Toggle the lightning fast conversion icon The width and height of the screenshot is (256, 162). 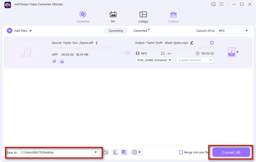coord(115,152)
